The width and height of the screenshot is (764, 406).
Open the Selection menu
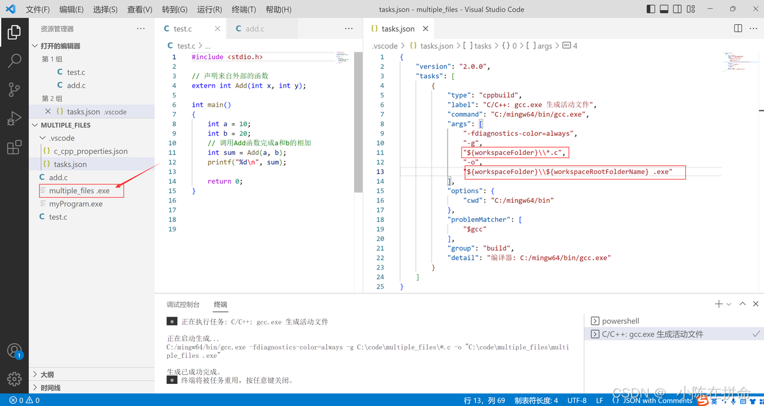point(106,10)
